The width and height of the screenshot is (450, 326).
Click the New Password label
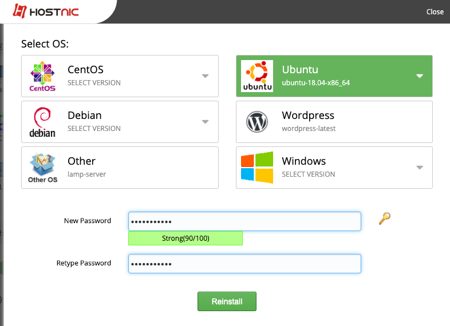point(88,221)
